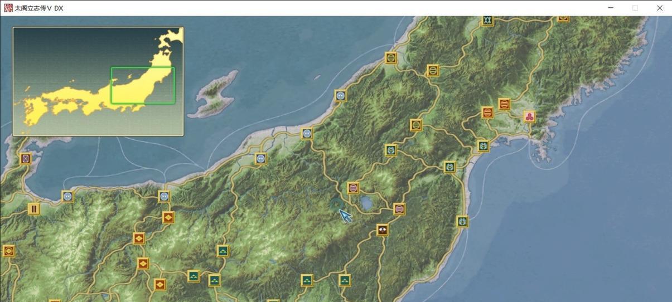Select the pink three-circle trefoil crest castle

529,116
